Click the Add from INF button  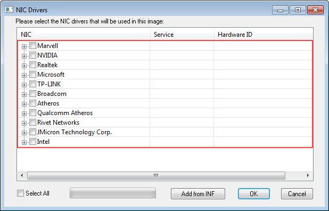(x=198, y=193)
